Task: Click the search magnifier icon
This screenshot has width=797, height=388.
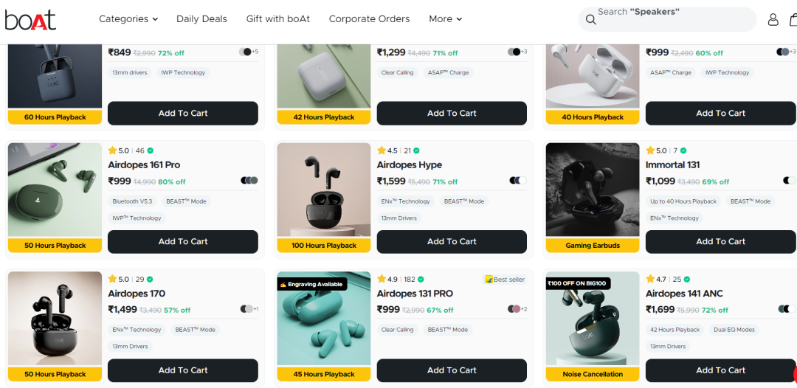Action: (x=590, y=19)
